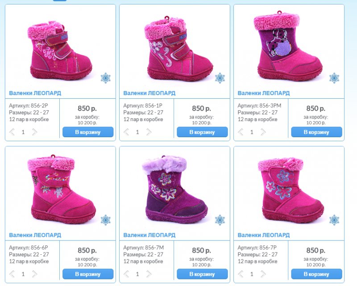
Task: Click snowflake icon on 856-7P boot card
Action: coord(334,220)
